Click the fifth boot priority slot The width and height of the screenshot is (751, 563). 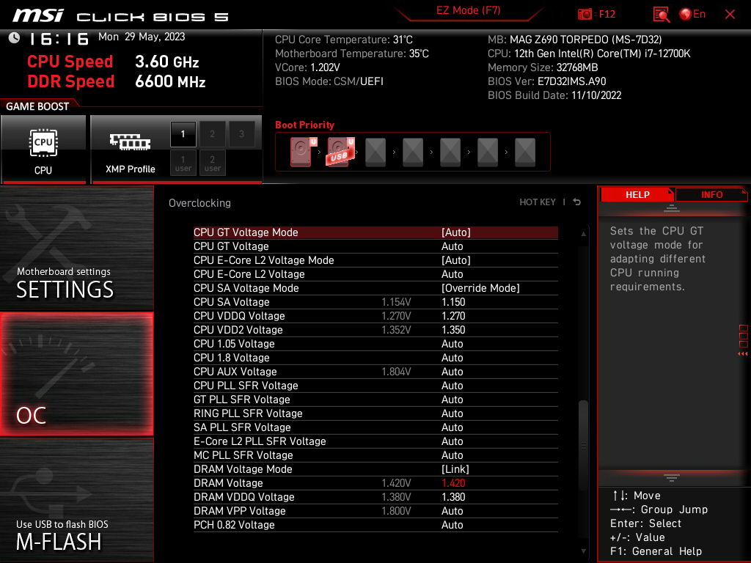[x=450, y=152]
